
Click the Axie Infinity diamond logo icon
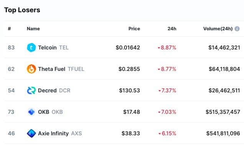tap(31, 133)
